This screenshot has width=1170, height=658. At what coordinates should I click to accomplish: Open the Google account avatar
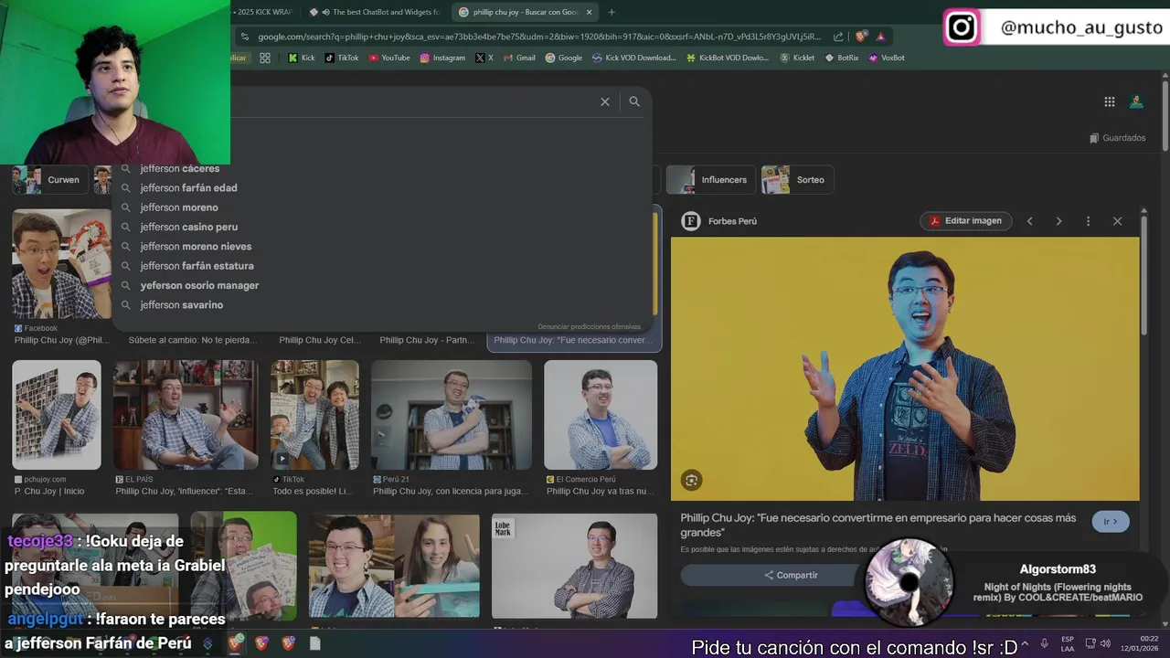click(x=1136, y=102)
